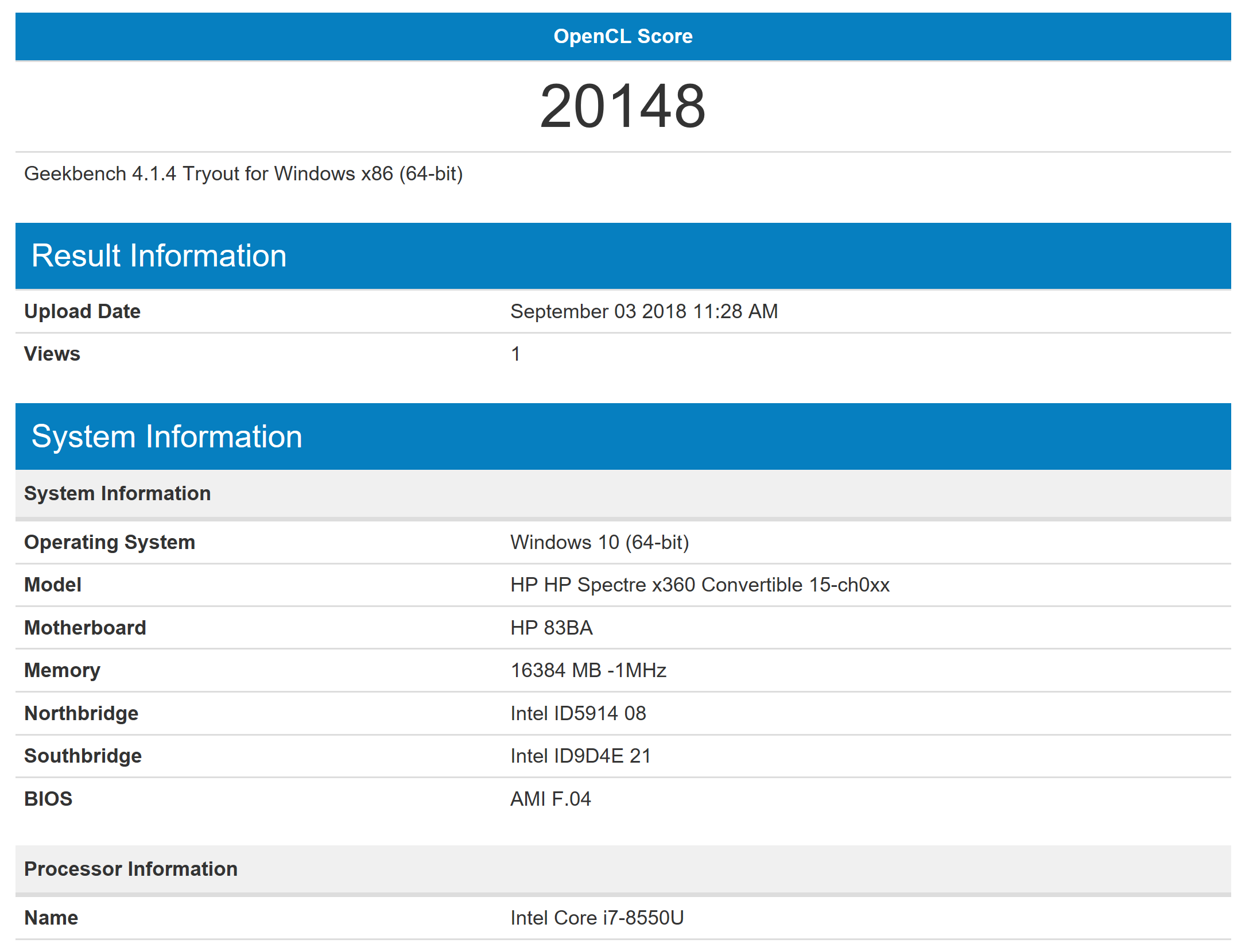Viewport: 1249px width, 947px height.
Task: Click the Result Information section header
Action: (623, 256)
